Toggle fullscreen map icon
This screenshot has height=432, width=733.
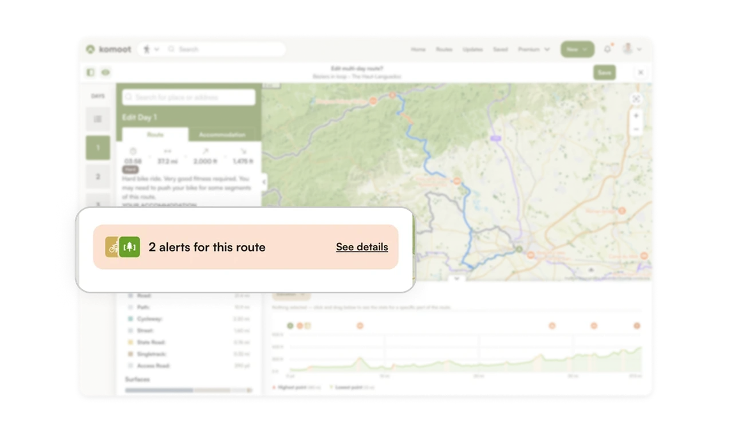point(636,99)
